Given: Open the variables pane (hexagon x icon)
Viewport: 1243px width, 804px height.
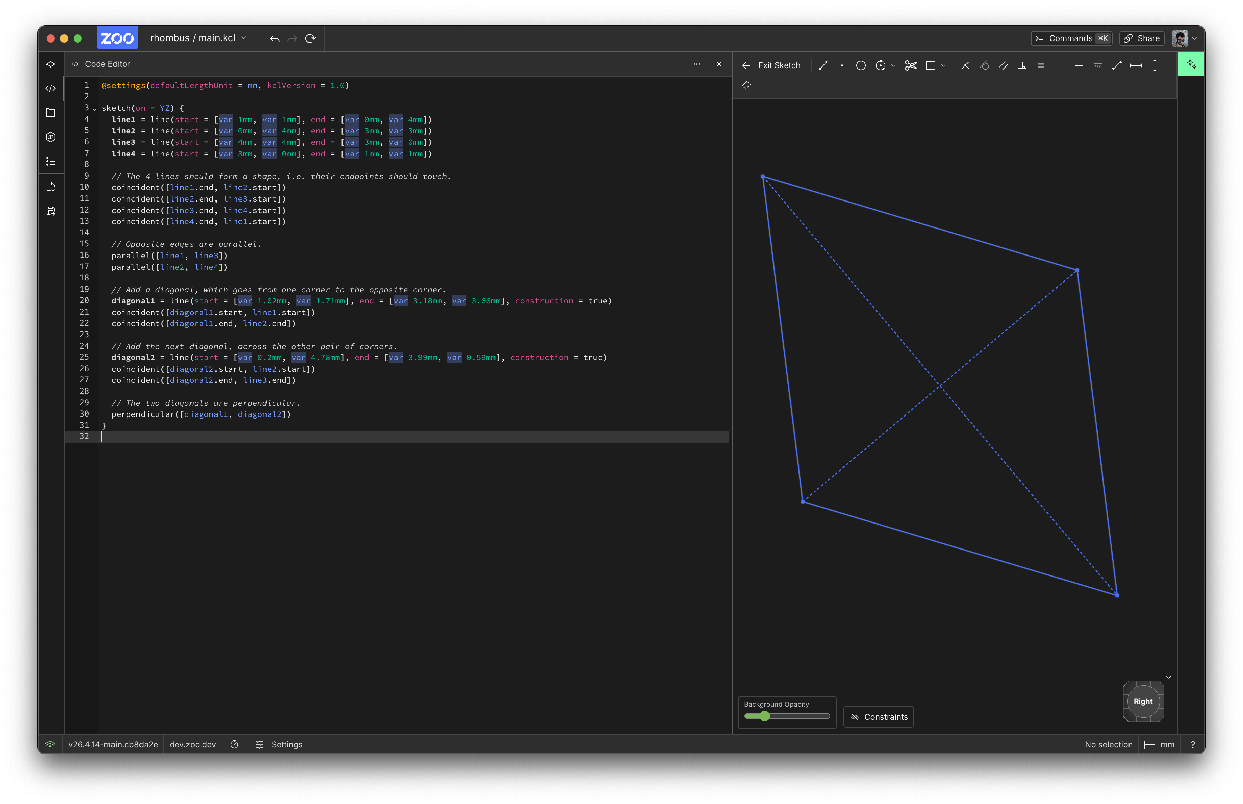Looking at the screenshot, I should pos(51,137).
